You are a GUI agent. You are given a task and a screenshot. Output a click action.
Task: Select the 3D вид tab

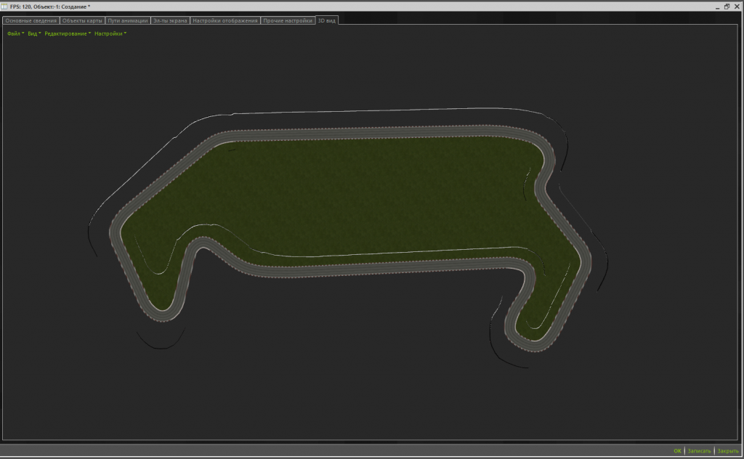tap(326, 20)
